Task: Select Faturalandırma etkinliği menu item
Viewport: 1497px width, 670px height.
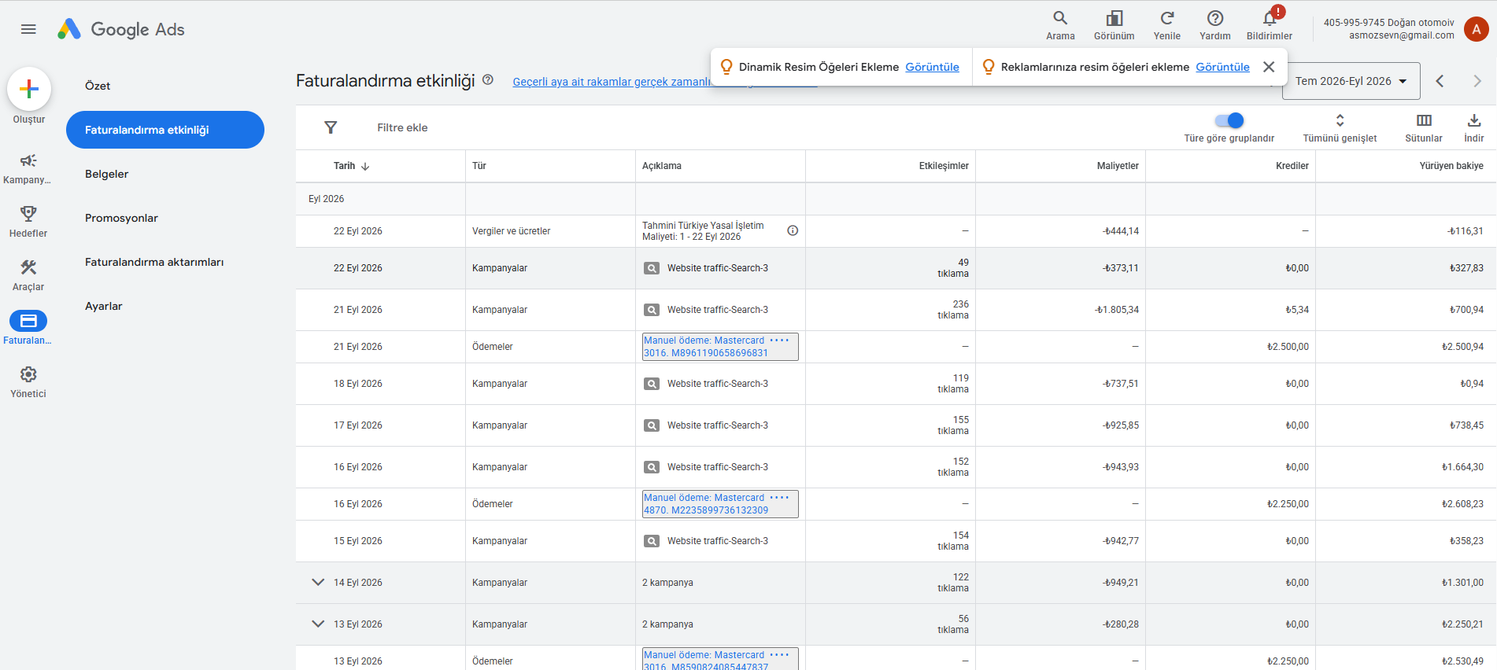Action: pyautogui.click(x=165, y=130)
